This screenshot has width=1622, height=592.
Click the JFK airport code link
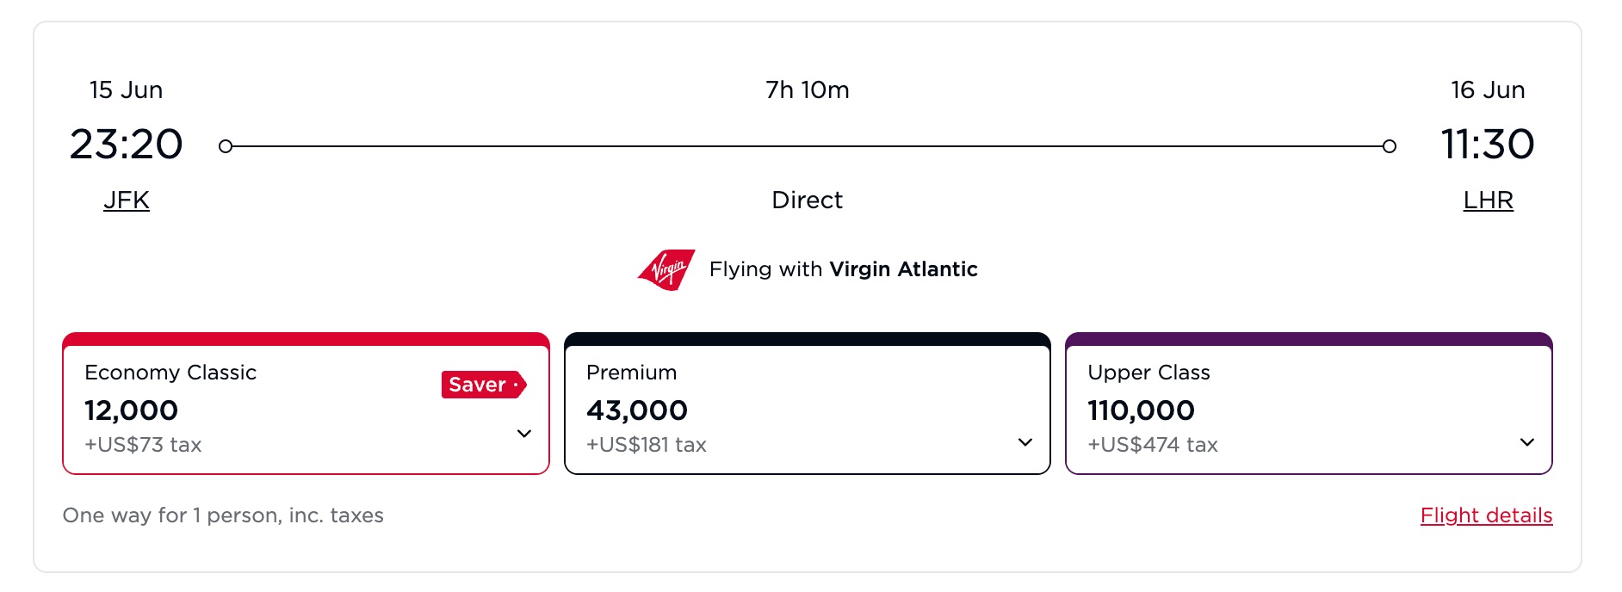coord(126,199)
